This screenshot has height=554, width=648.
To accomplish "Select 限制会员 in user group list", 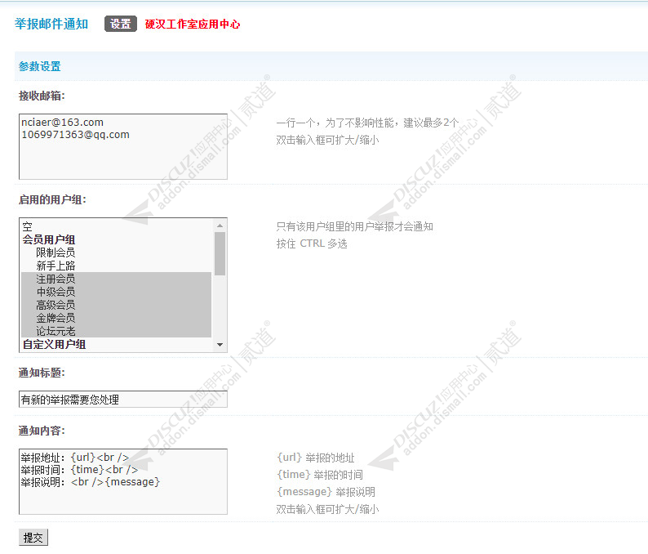I will [x=116, y=252].
